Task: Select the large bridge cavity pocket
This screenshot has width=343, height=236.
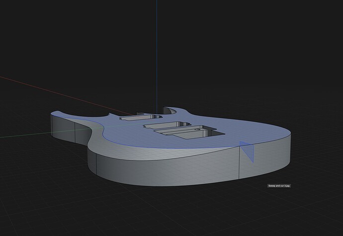Action: click(190, 132)
